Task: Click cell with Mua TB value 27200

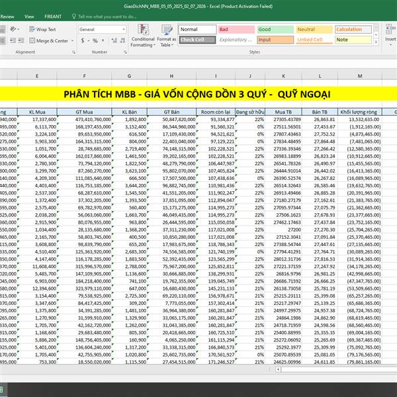Action: point(283,230)
